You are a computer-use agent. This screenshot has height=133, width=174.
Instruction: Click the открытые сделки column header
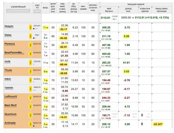pos(145,10)
